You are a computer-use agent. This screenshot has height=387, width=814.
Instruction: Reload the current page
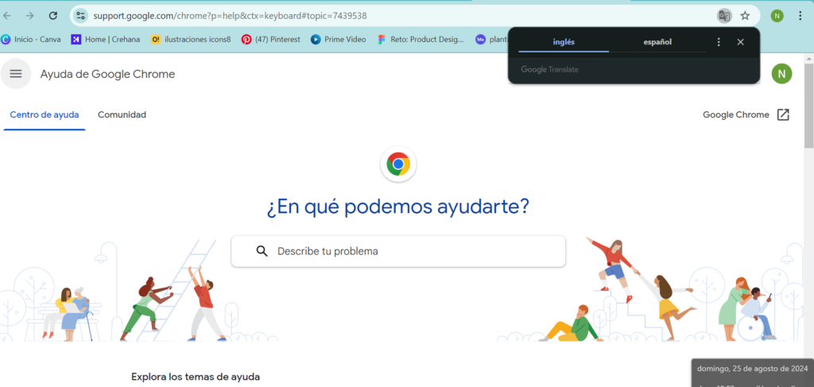(53, 16)
